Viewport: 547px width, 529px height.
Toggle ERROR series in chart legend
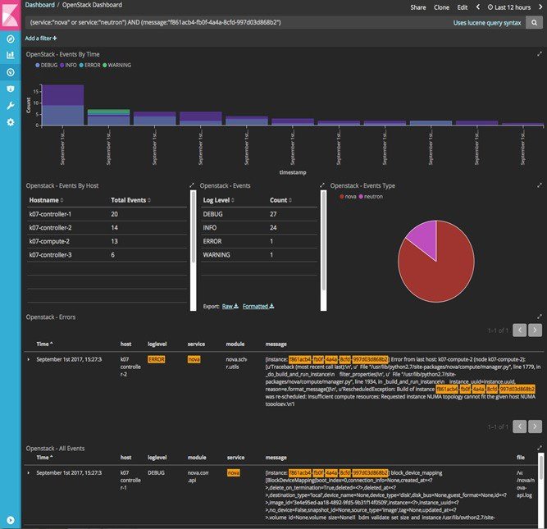[89, 66]
